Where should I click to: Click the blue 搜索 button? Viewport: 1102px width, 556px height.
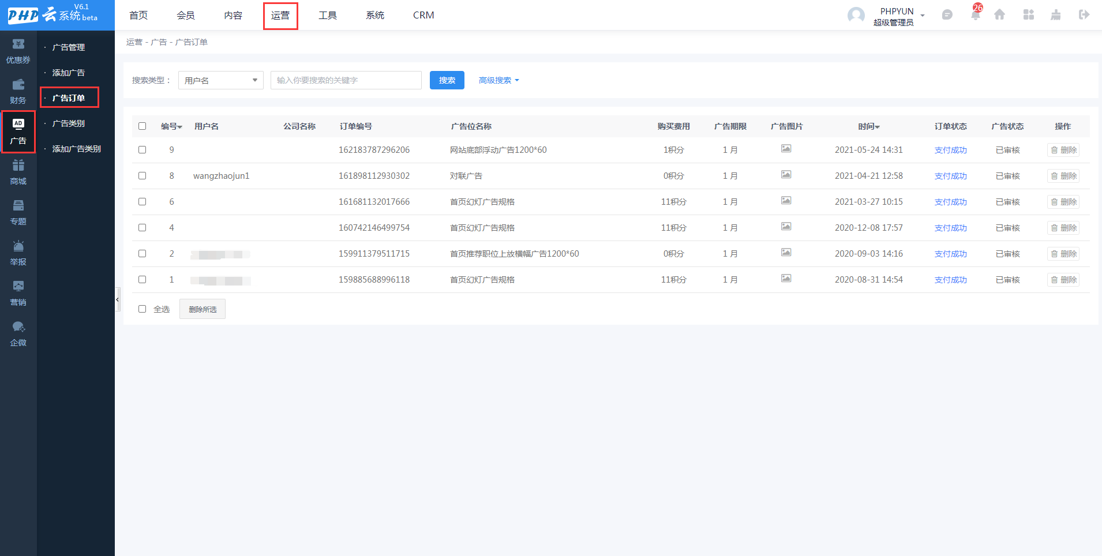447,80
